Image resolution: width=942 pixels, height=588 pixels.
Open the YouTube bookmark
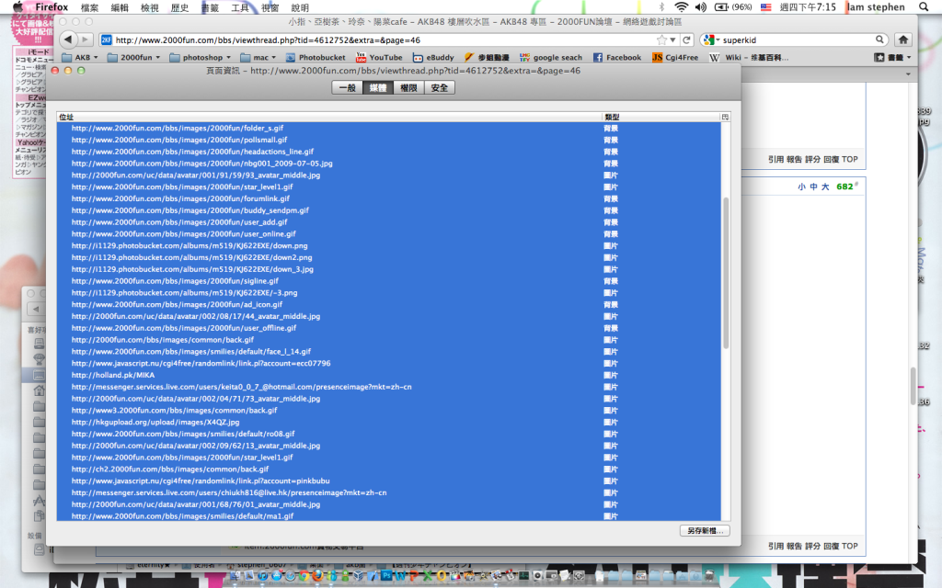tap(379, 57)
